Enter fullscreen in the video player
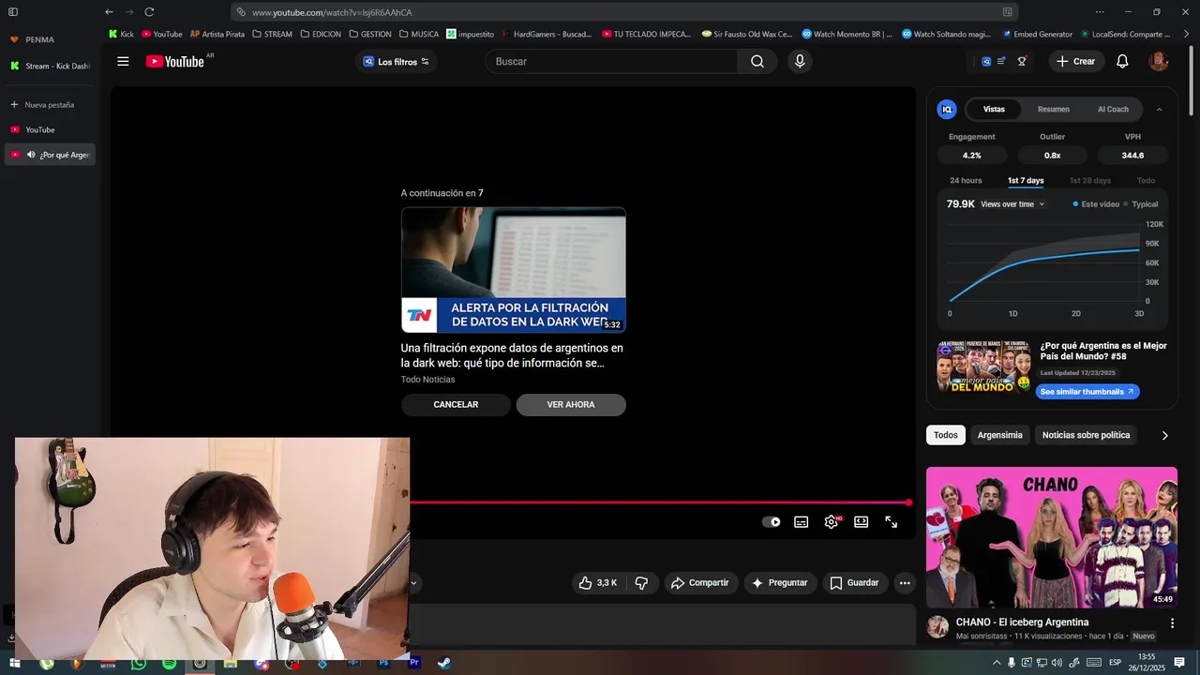This screenshot has height=675, width=1200. (892, 522)
